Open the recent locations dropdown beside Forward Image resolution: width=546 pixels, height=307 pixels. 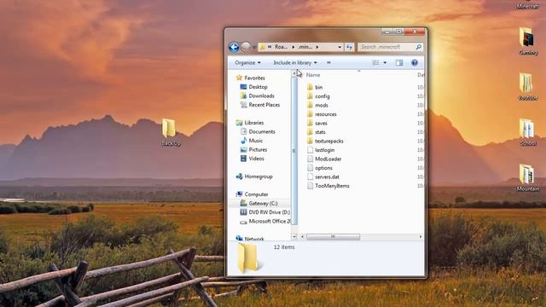click(254, 47)
